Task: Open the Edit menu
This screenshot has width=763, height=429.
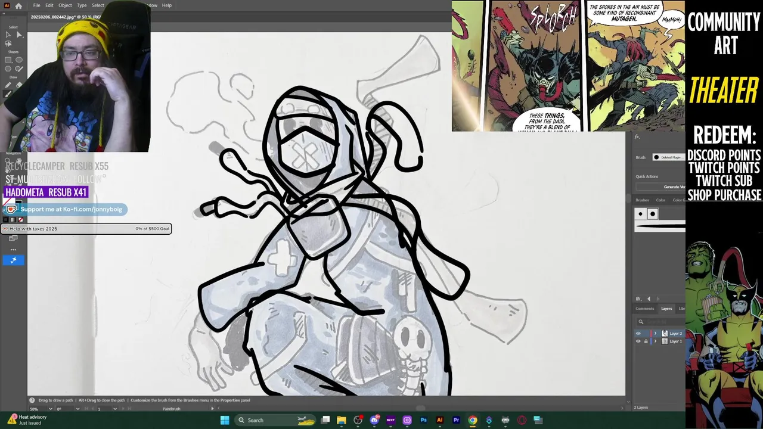Action: coord(49,5)
